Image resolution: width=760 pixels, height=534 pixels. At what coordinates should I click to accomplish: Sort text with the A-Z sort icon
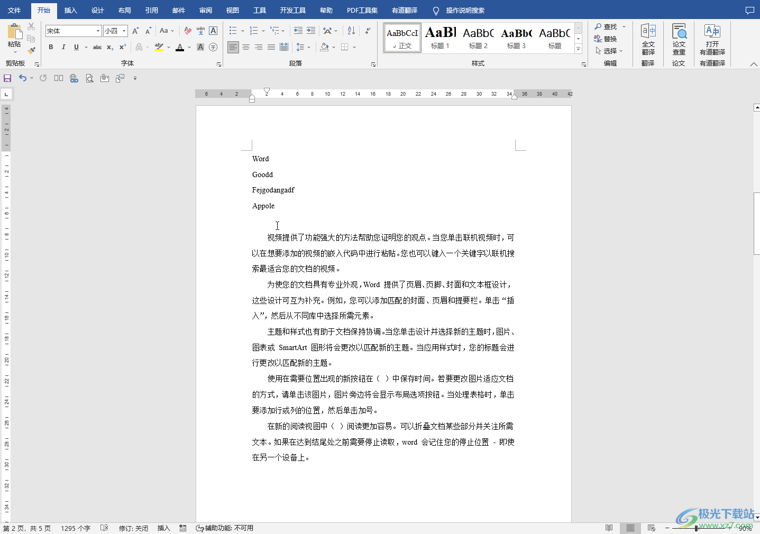[351, 31]
